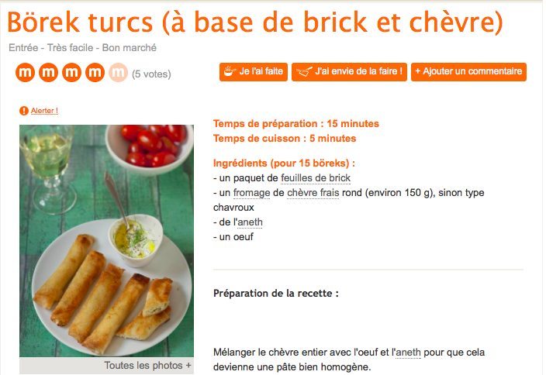The height and width of the screenshot is (375, 546).
Task: Click the Börek turcs recipe title
Action: (x=255, y=22)
